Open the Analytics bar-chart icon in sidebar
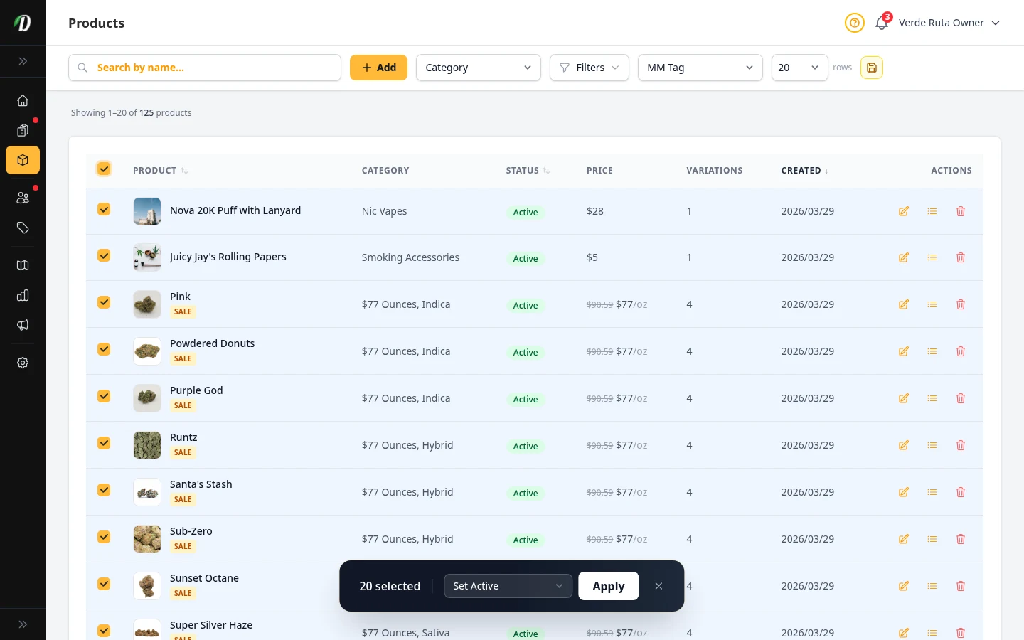The image size is (1024, 640). pos(23,295)
